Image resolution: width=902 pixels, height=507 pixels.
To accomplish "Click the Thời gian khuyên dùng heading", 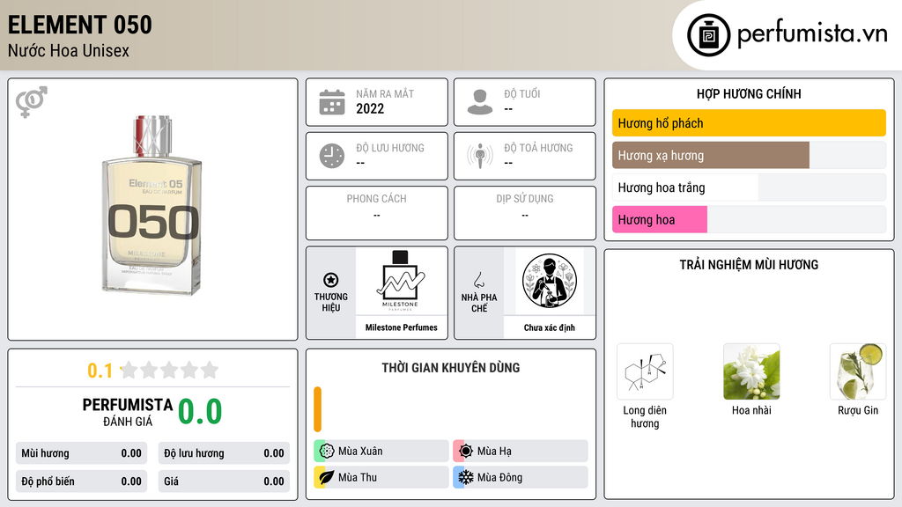I will click(451, 368).
